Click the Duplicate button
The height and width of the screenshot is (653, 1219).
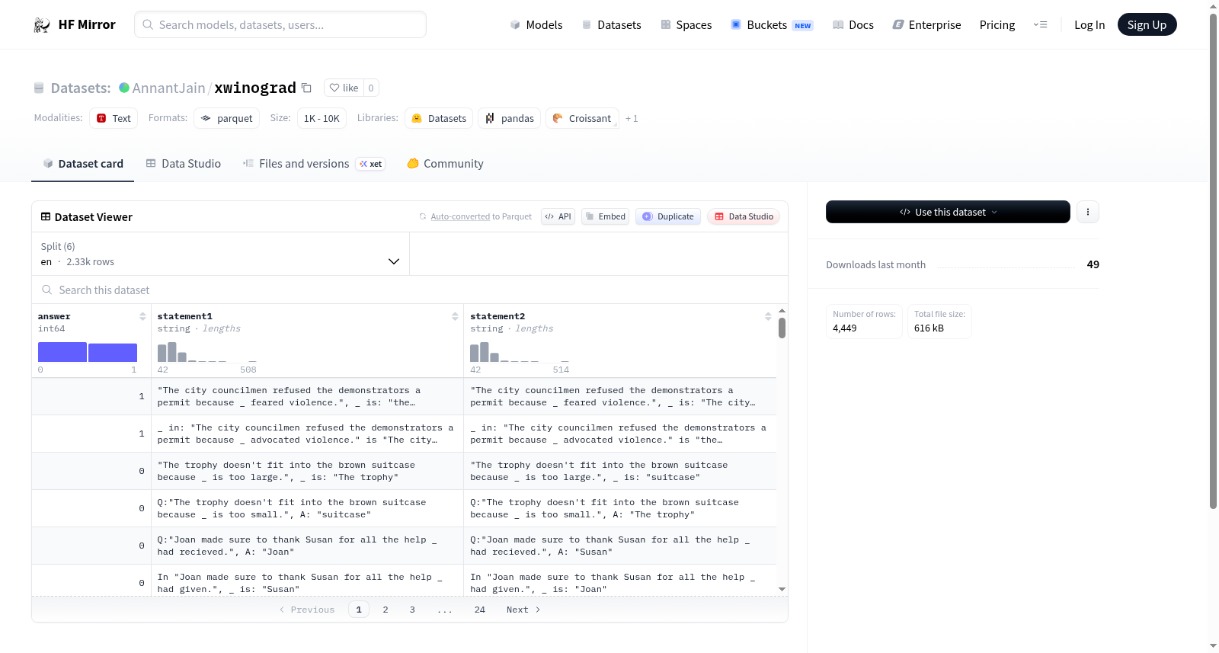point(668,216)
